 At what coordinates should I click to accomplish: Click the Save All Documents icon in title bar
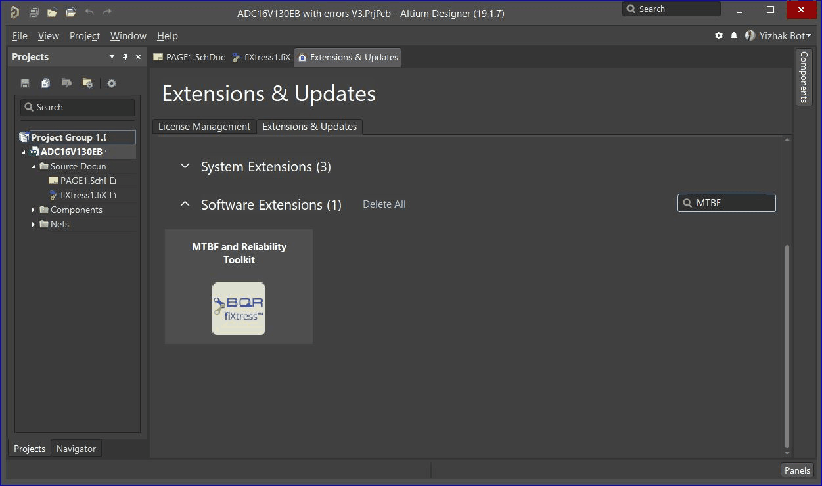pyautogui.click(x=34, y=12)
